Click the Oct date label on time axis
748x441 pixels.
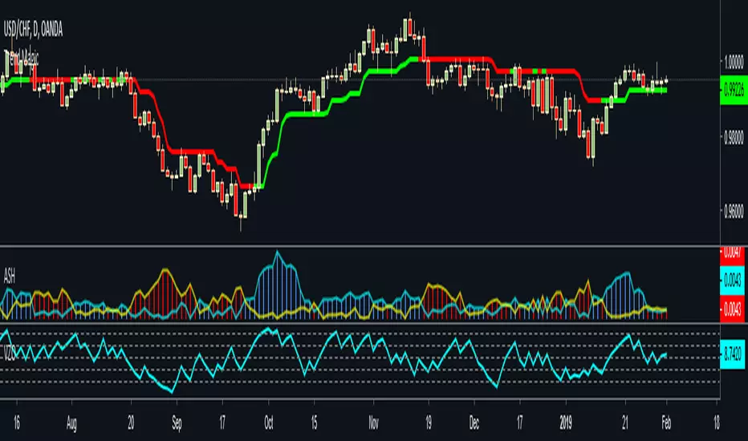click(x=269, y=423)
